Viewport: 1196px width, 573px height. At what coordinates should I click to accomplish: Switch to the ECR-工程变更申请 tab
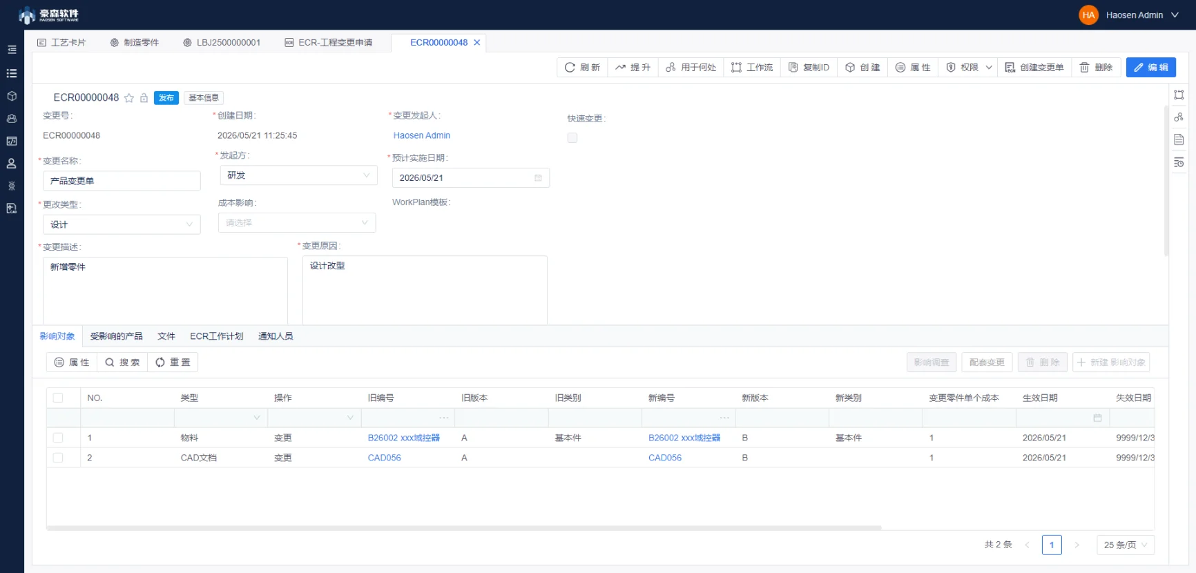click(329, 43)
